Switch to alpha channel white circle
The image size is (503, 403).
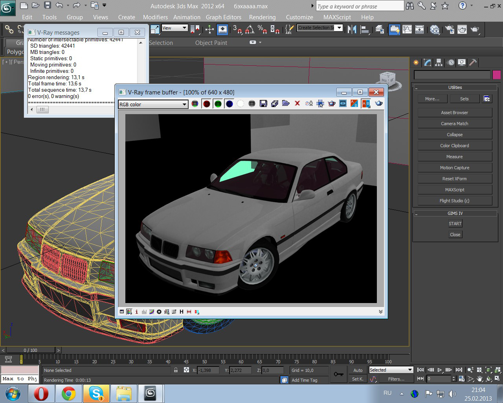[240, 104]
